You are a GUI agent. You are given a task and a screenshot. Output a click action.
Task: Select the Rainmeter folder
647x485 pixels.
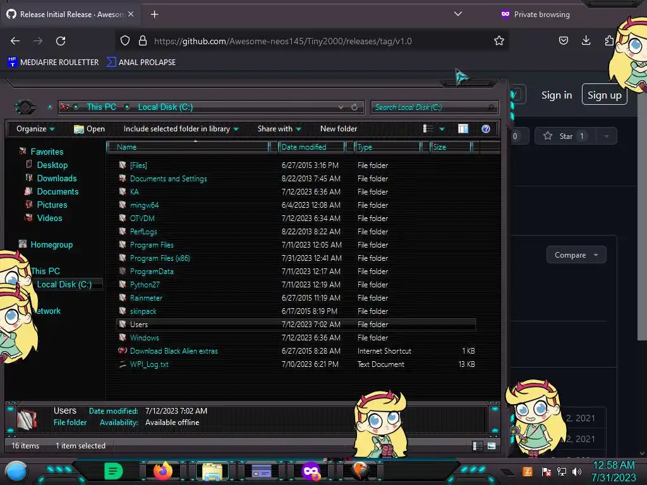[146, 298]
